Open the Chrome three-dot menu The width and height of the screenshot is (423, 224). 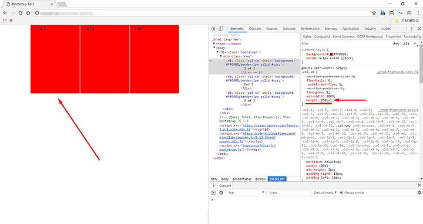point(418,13)
